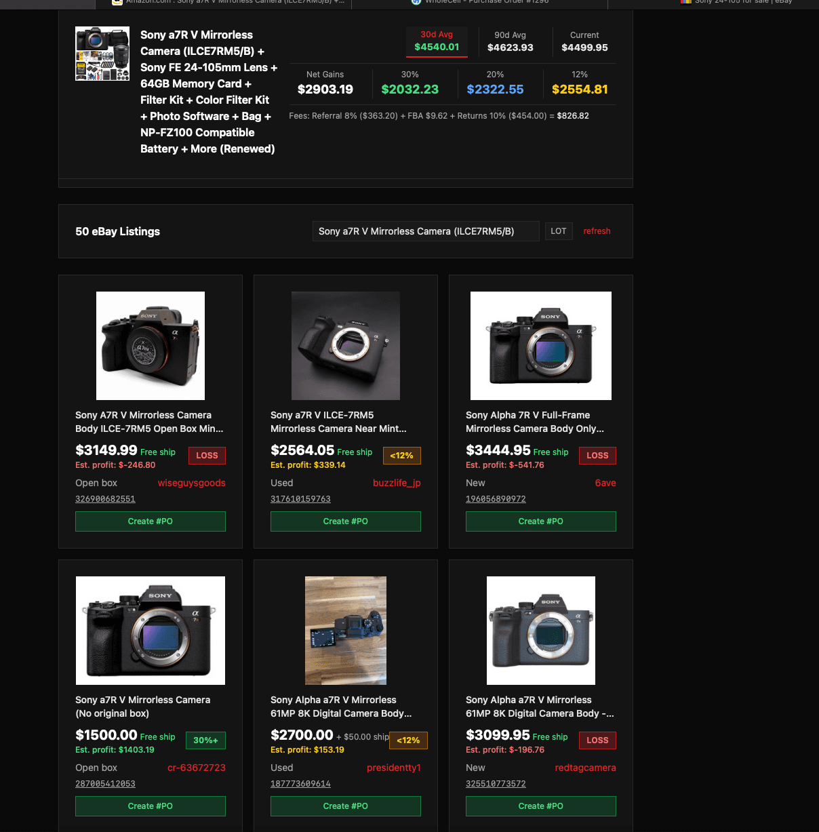Open eBay item 326900682551
The width and height of the screenshot is (819, 832).
pos(105,499)
